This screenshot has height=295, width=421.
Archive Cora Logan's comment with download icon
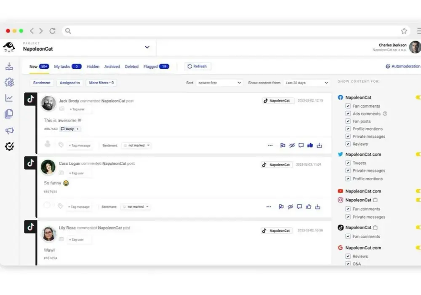click(317, 206)
